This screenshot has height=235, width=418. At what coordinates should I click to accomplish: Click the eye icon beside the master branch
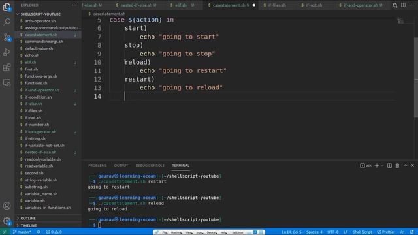[39, 232]
